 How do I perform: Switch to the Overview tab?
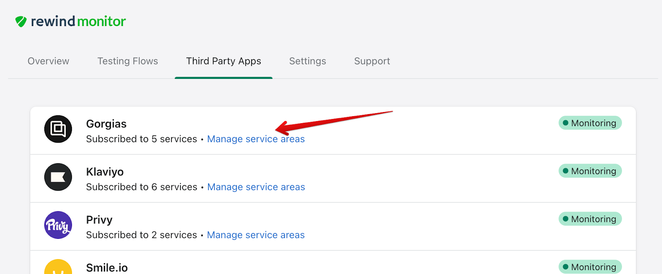coord(48,61)
